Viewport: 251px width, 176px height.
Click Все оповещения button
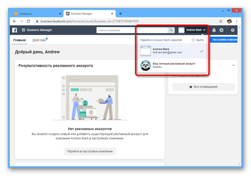coord(204,87)
